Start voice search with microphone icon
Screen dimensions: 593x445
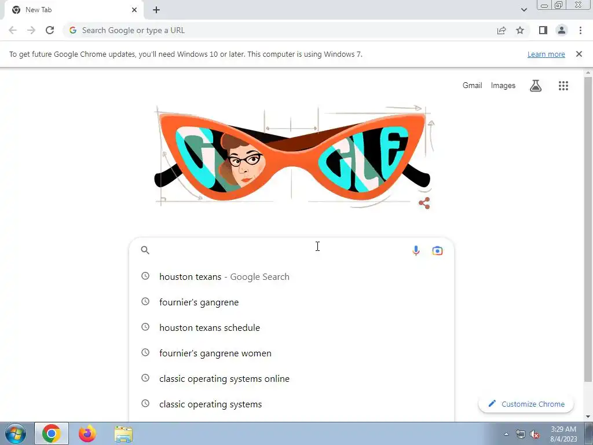[416, 250]
